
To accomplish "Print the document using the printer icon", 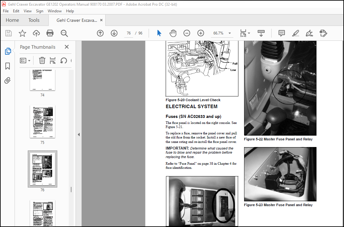I will click(50, 33).
